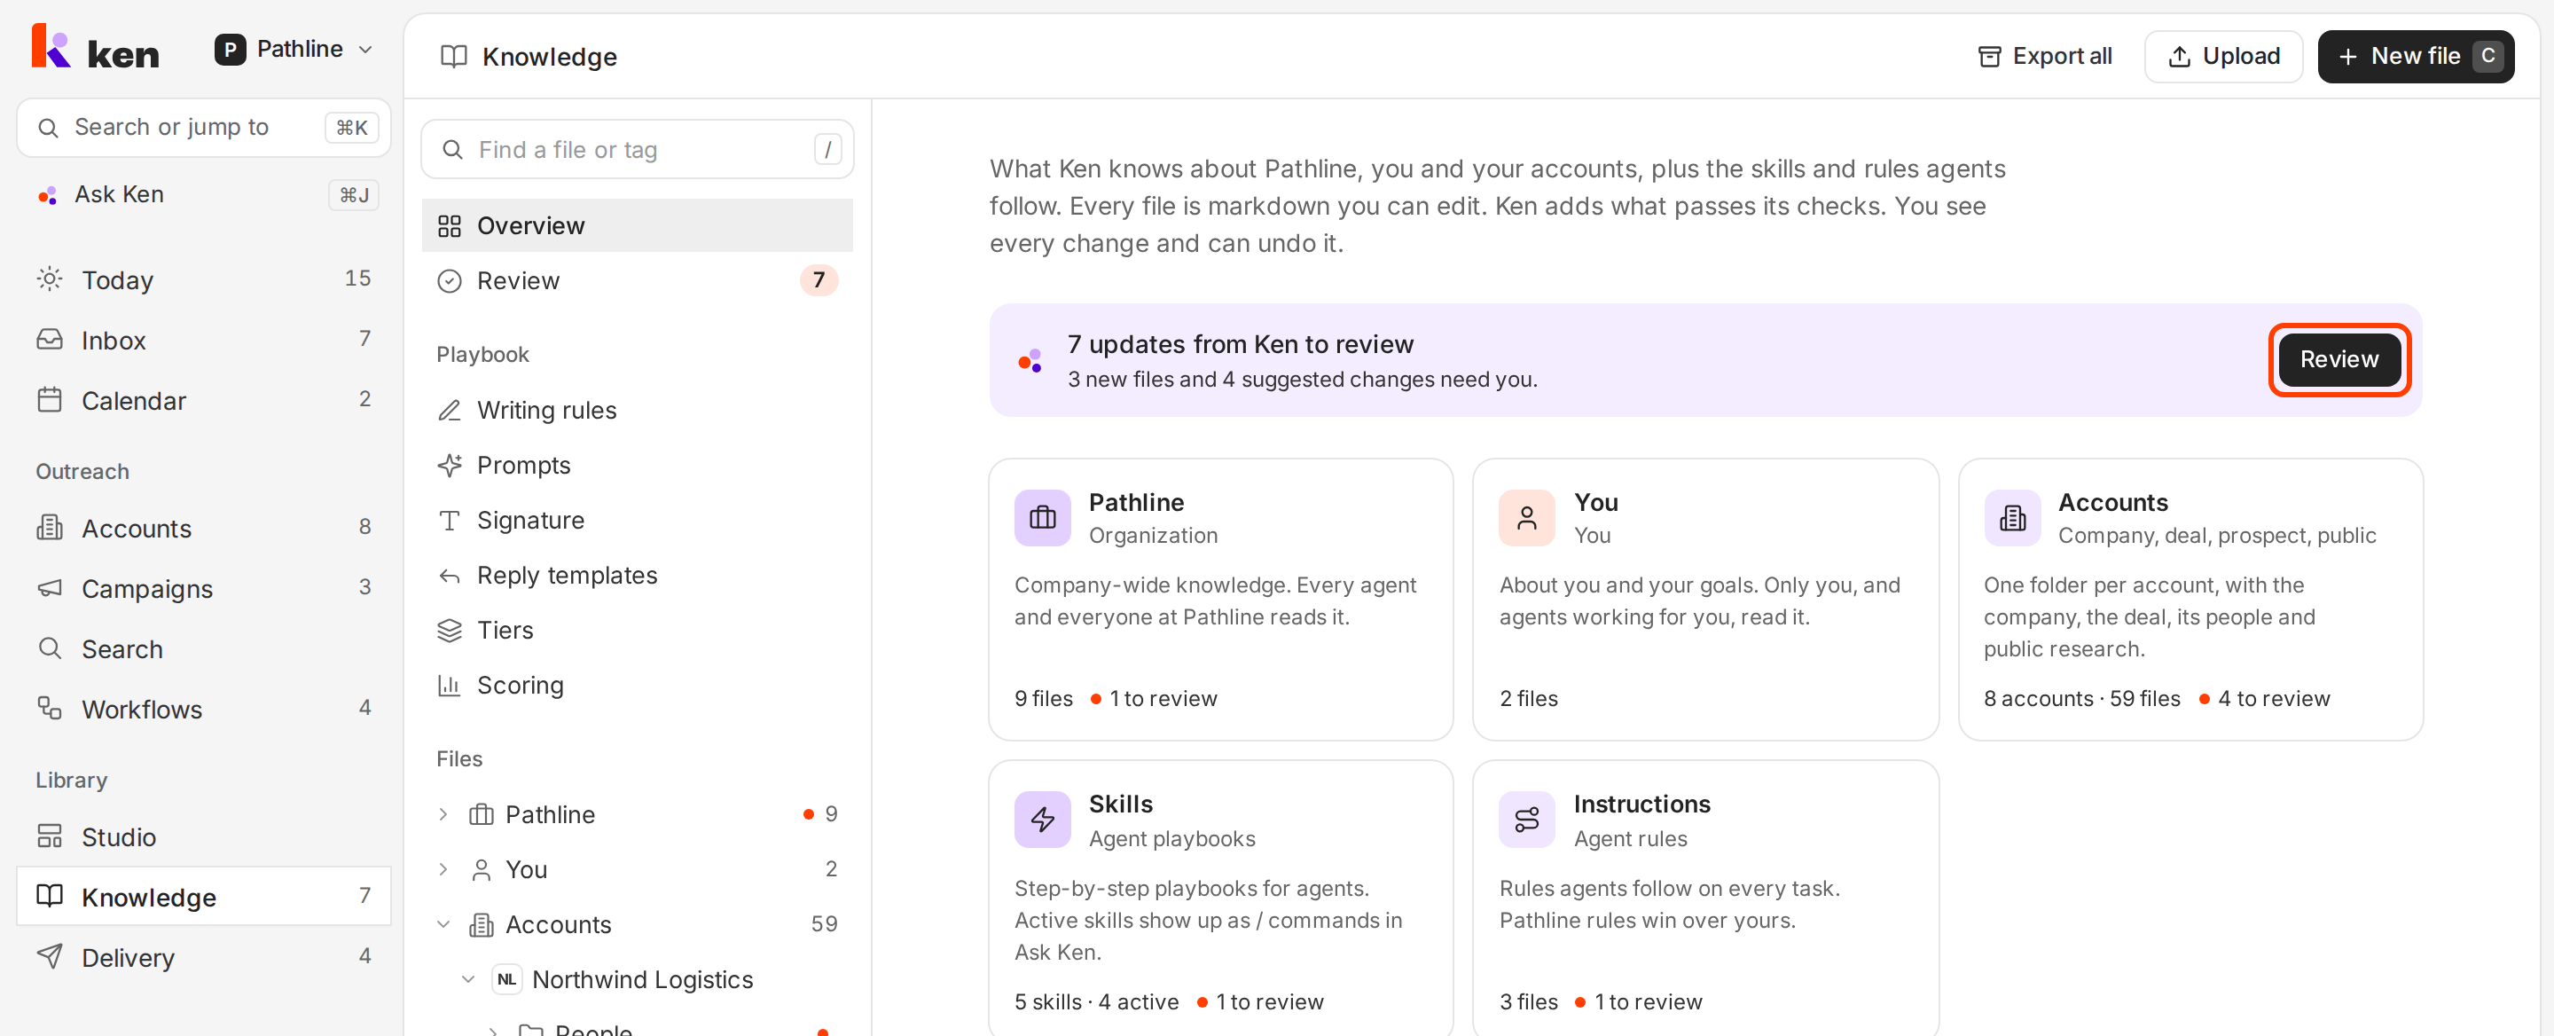Select the Overview item

click(x=637, y=225)
